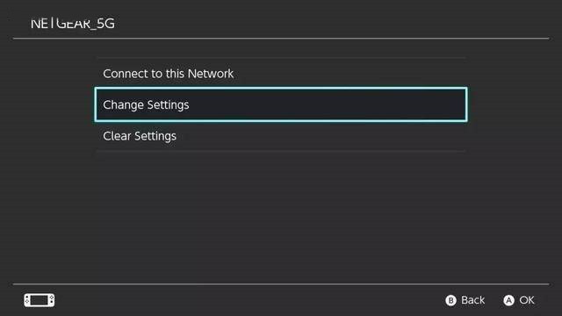Click the word Back in the footer
The width and height of the screenshot is (562, 316).
tap(472, 300)
